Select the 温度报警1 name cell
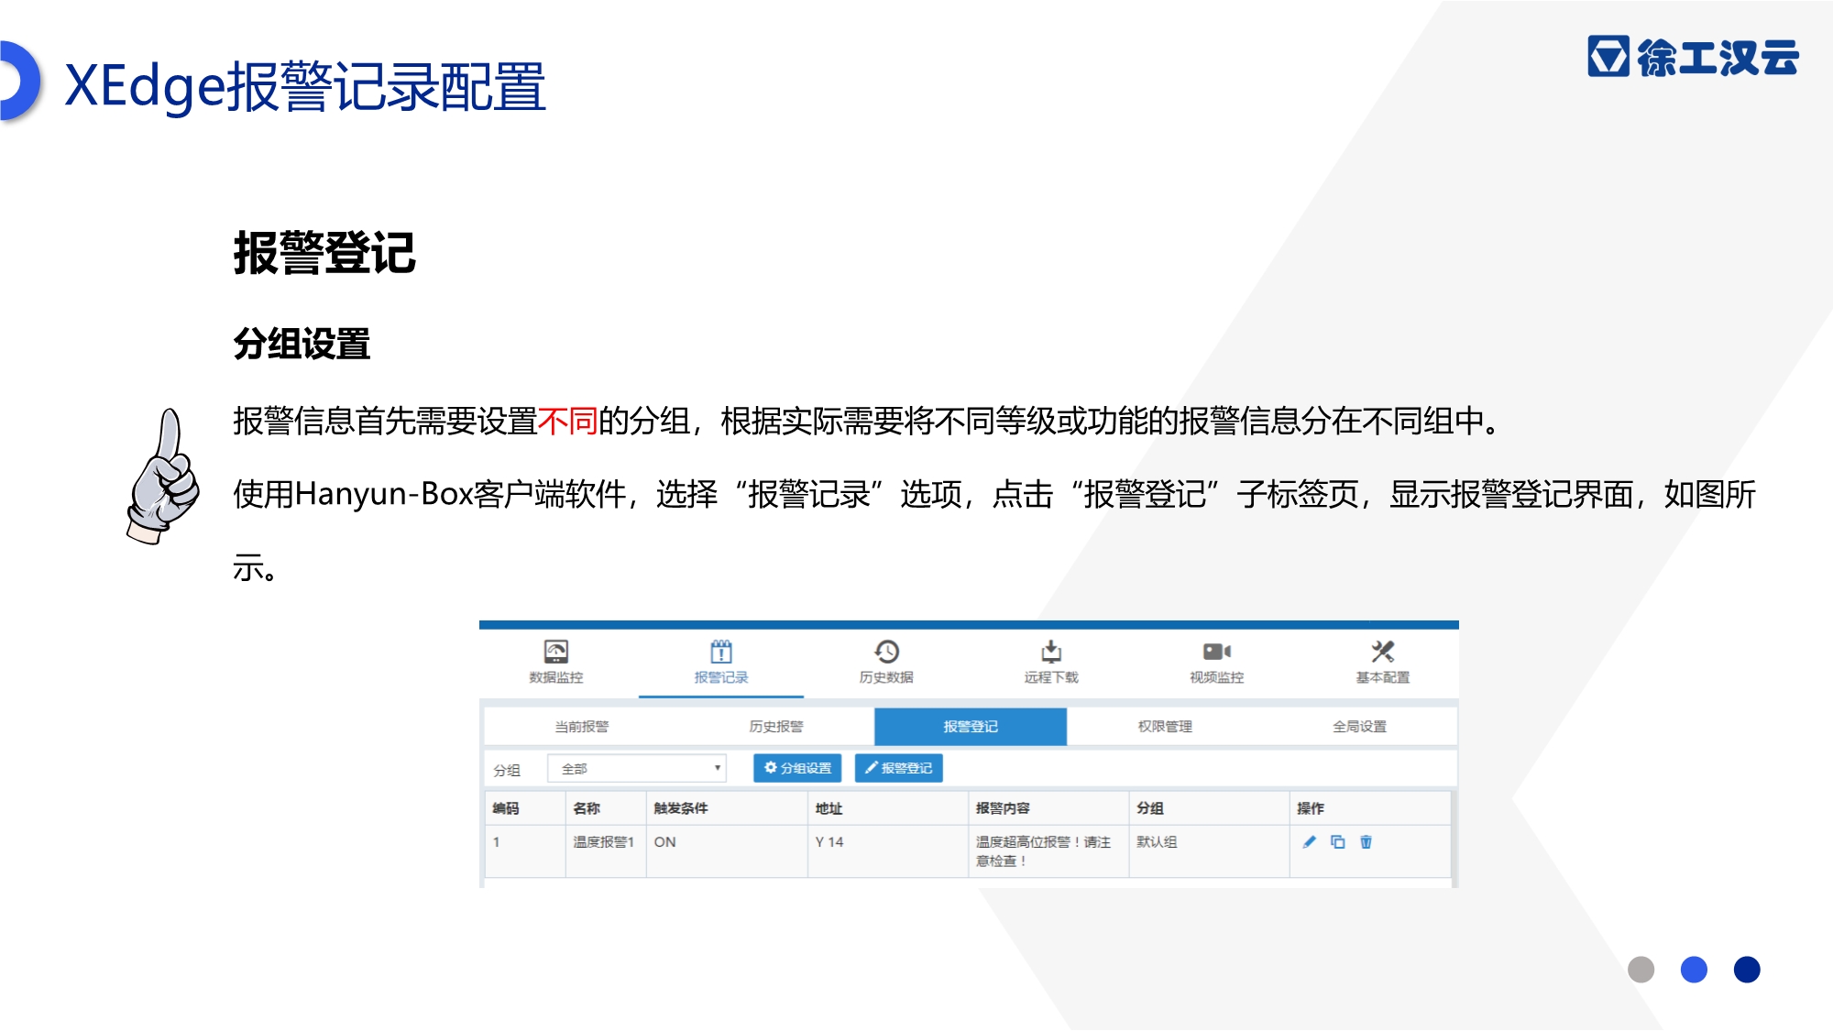The width and height of the screenshot is (1833, 1031). pos(606,851)
